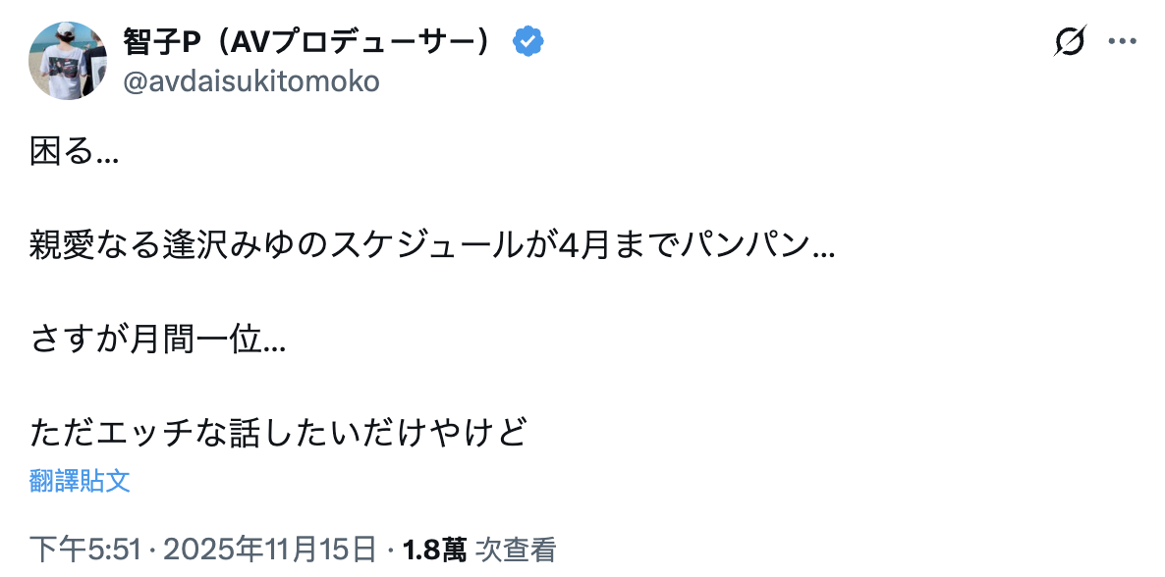This screenshot has height=577, width=1165.
Task: Click the 翻譯貼文 translate link
Action: point(80,481)
